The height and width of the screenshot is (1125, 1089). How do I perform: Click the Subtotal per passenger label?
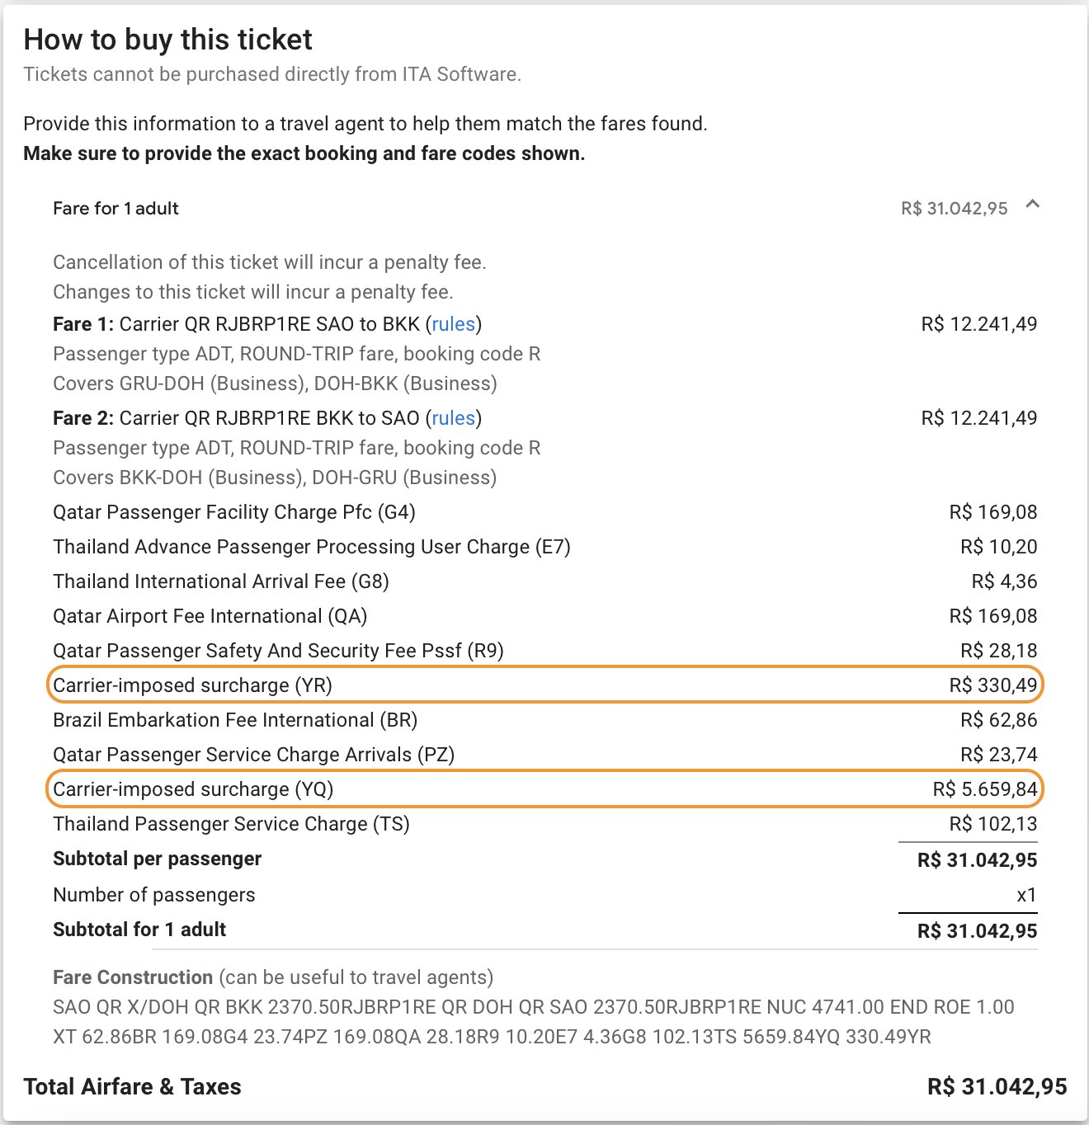click(157, 859)
